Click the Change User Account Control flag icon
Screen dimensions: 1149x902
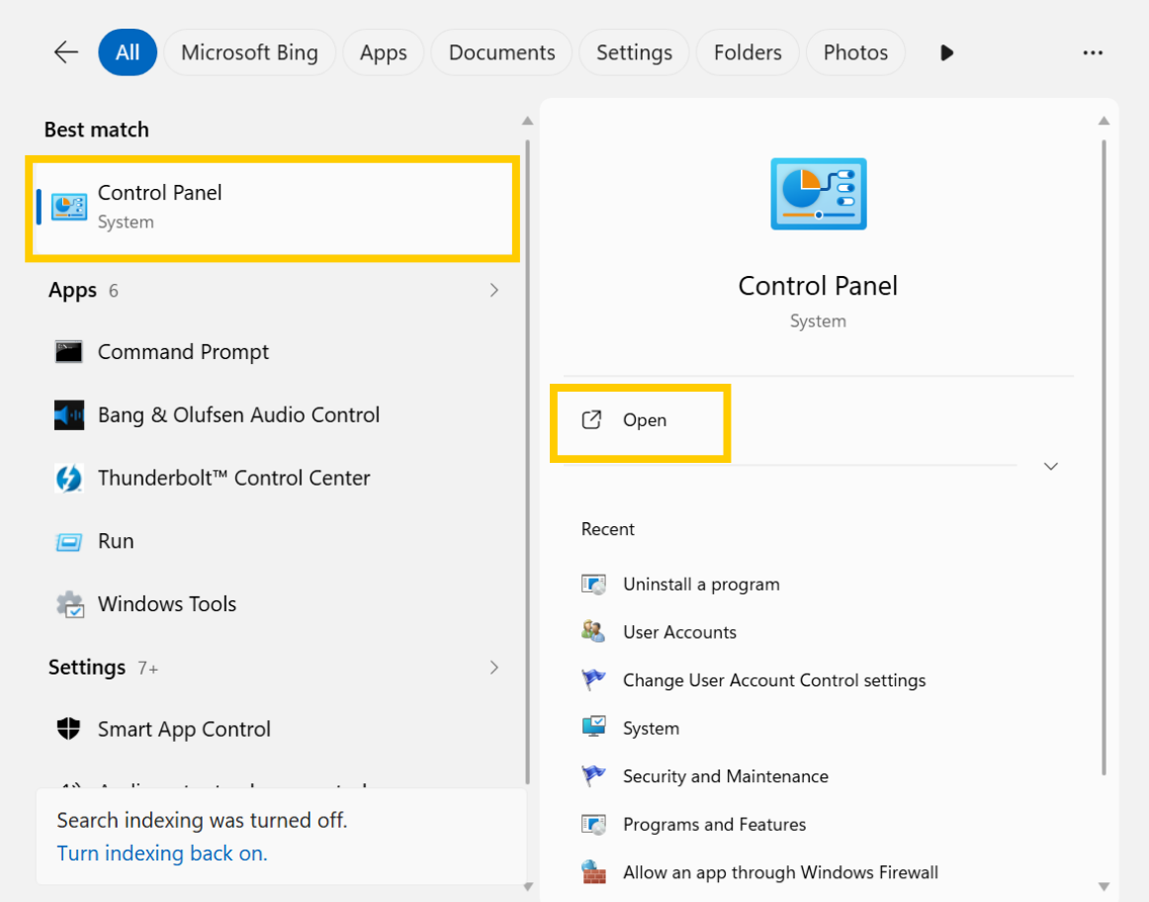[x=593, y=680]
